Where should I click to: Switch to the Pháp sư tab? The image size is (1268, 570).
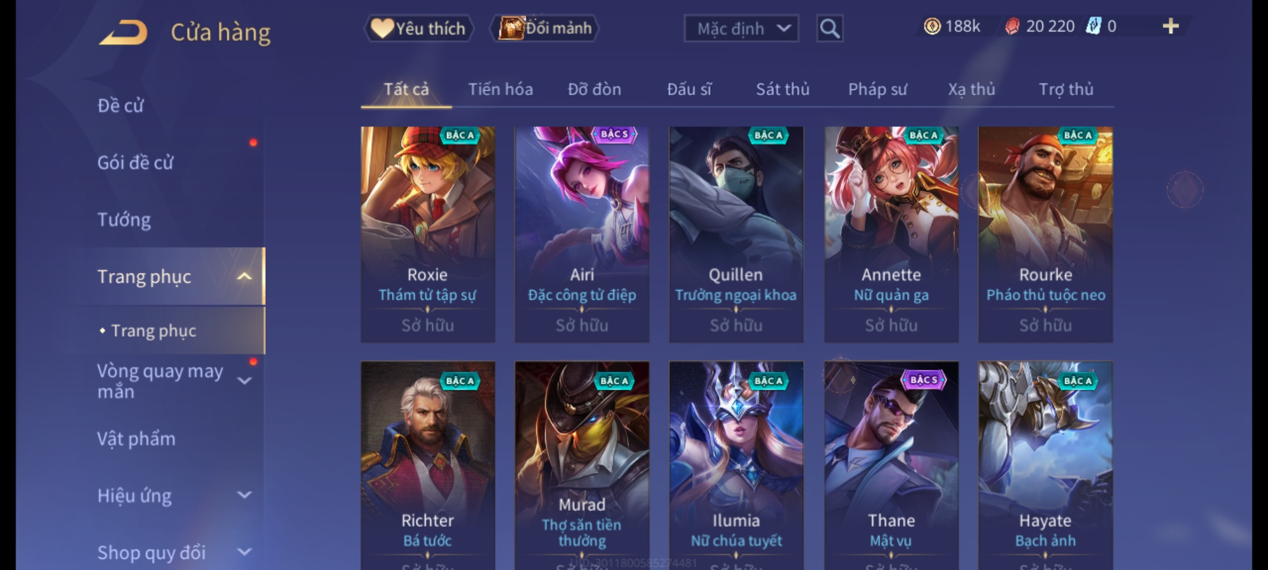tap(878, 89)
